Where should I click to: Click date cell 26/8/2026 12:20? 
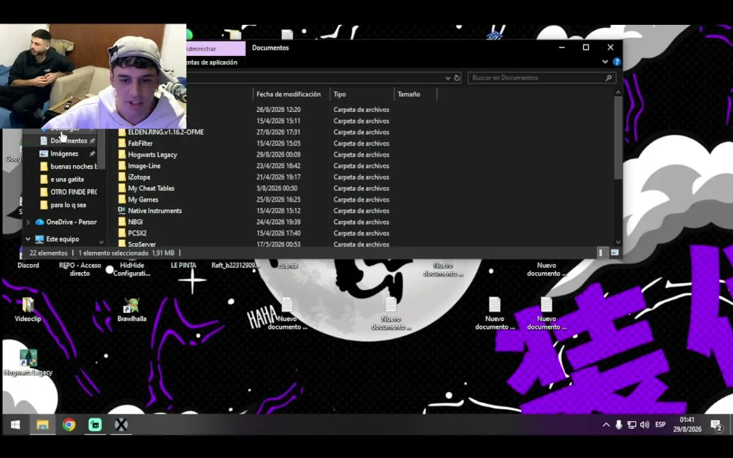pyautogui.click(x=279, y=110)
